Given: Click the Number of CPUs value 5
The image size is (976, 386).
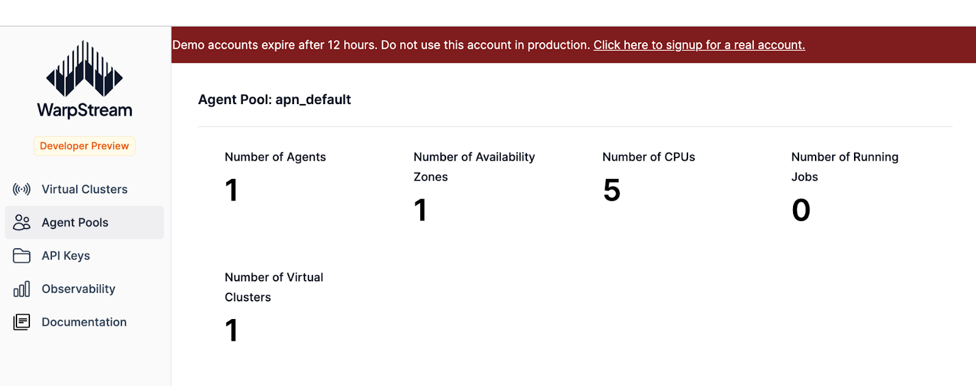Looking at the screenshot, I should [x=612, y=190].
